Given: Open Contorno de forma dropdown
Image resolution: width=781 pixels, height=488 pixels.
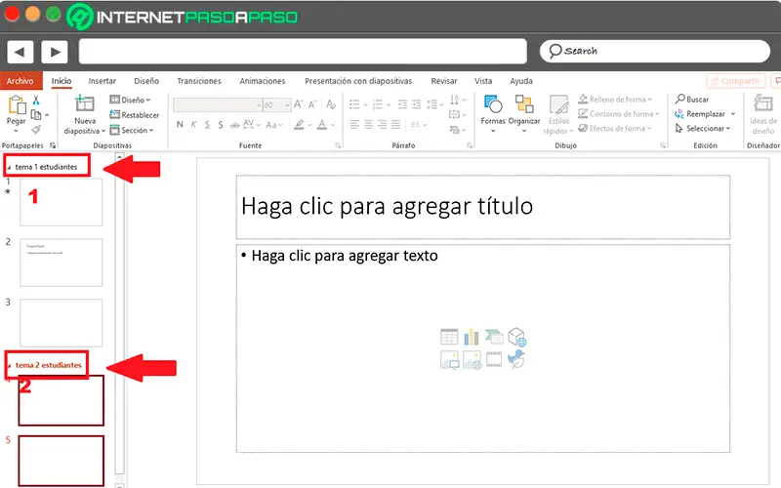Looking at the screenshot, I should [x=619, y=113].
